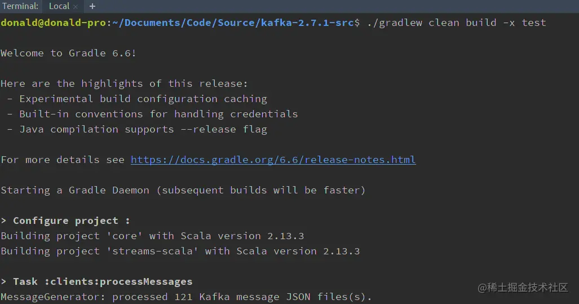Click the Building project 'core' output line

click(153, 236)
